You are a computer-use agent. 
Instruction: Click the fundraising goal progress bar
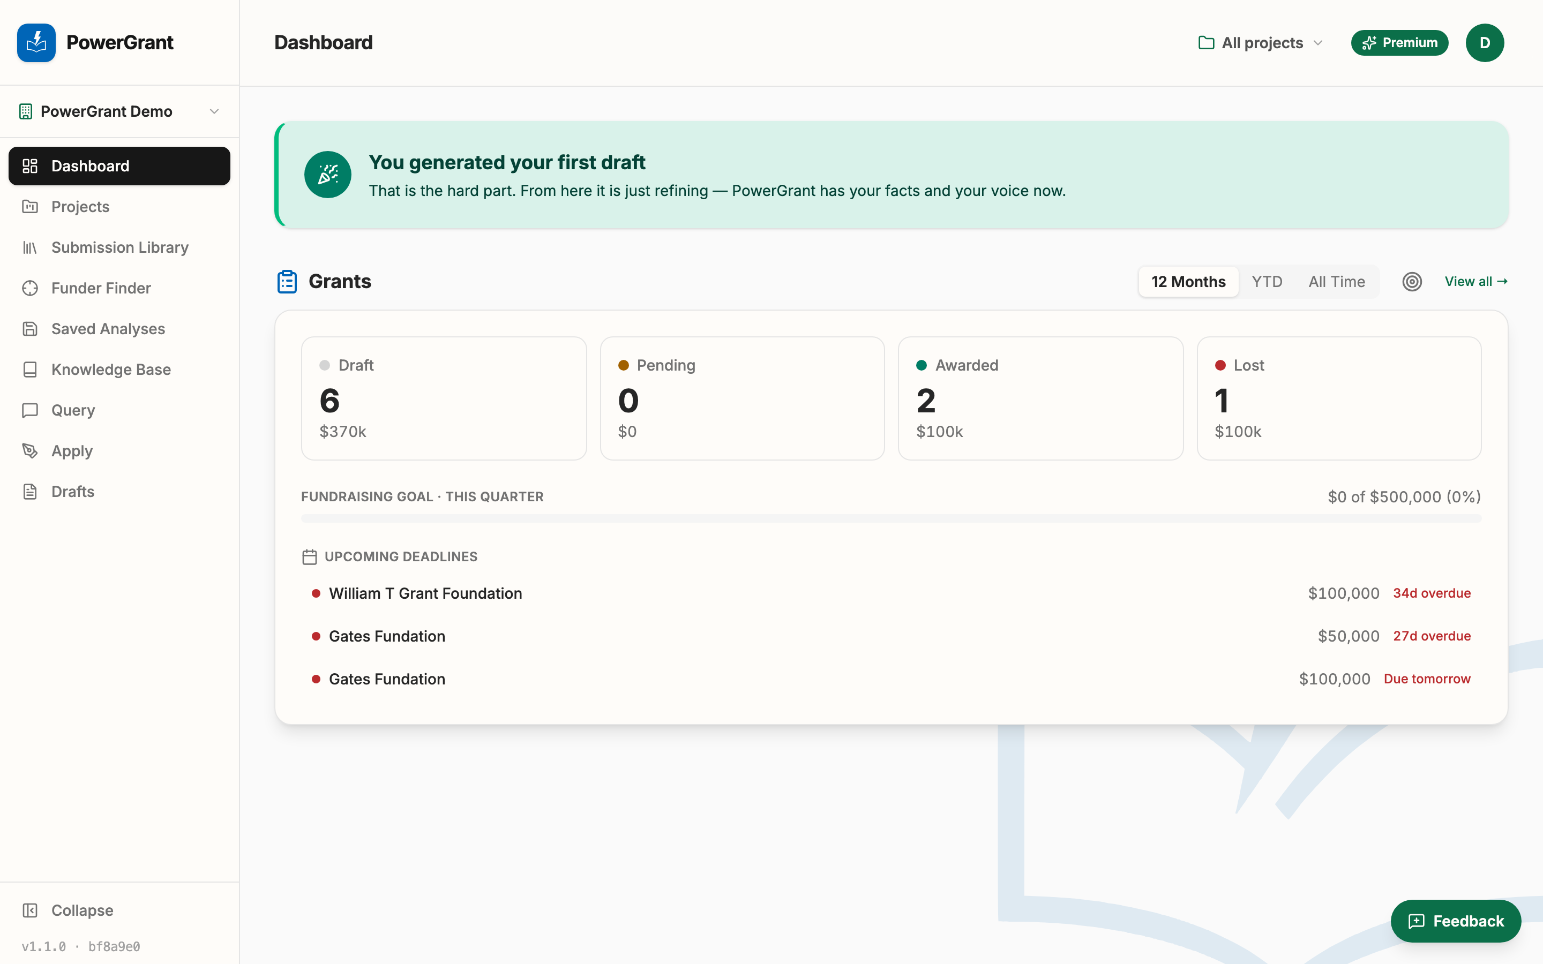pos(892,519)
